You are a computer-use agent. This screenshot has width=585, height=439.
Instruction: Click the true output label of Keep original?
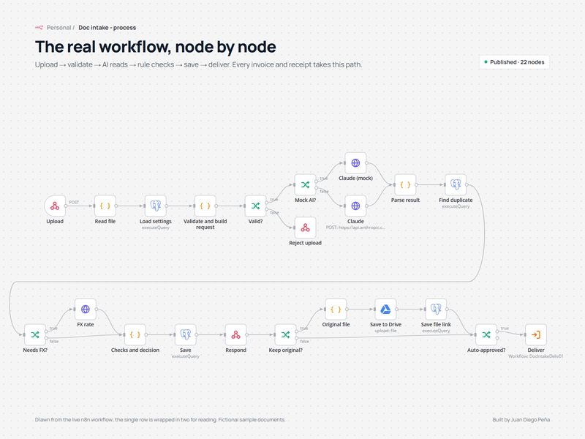[304, 329]
